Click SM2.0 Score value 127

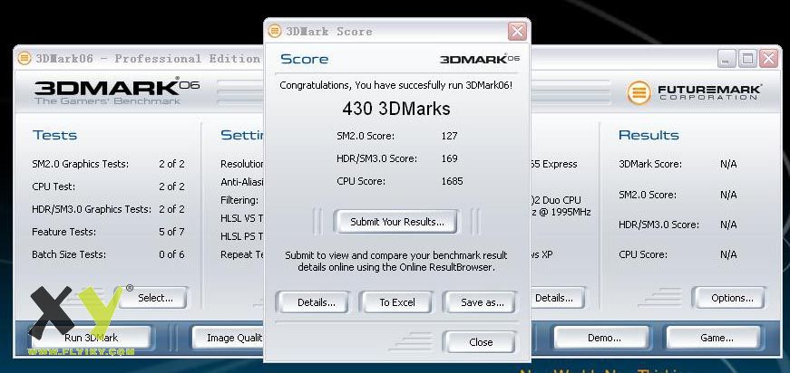point(449,136)
